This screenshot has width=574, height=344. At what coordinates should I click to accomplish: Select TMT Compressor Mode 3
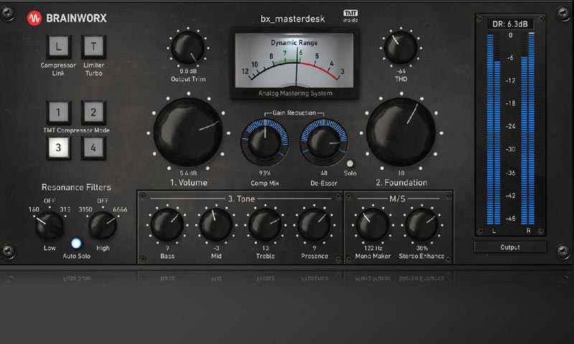[58, 148]
